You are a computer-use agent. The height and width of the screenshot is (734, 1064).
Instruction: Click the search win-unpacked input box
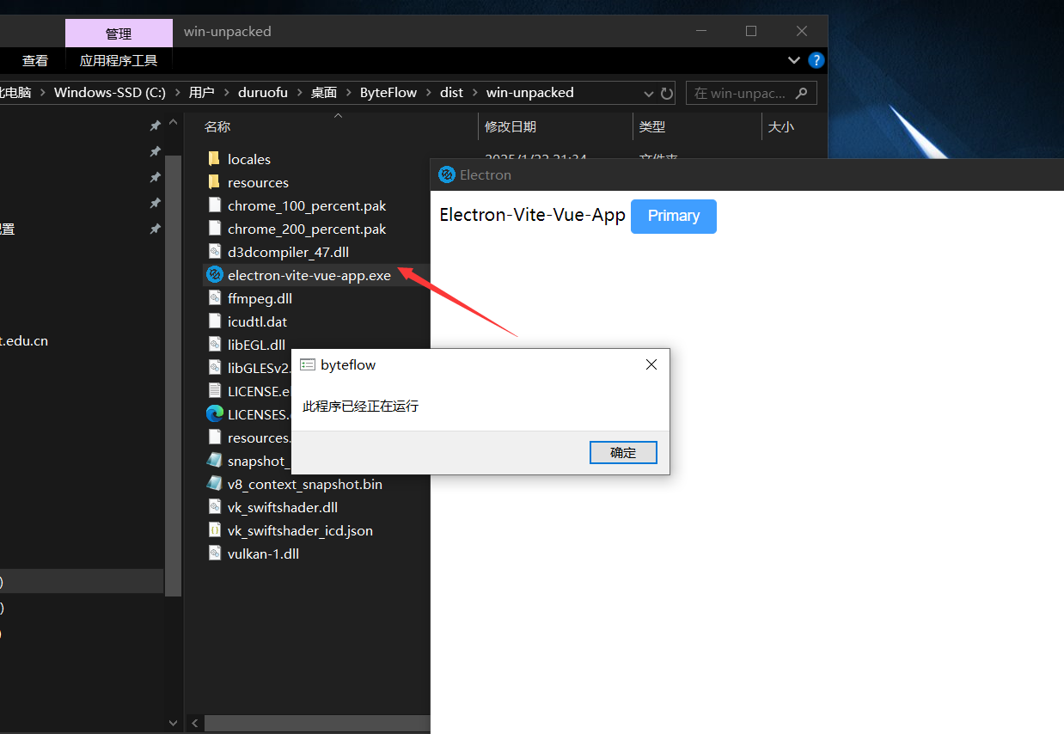[x=739, y=93]
